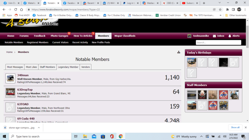Click the forum search input field
The image size is (249, 140).
(218, 42)
